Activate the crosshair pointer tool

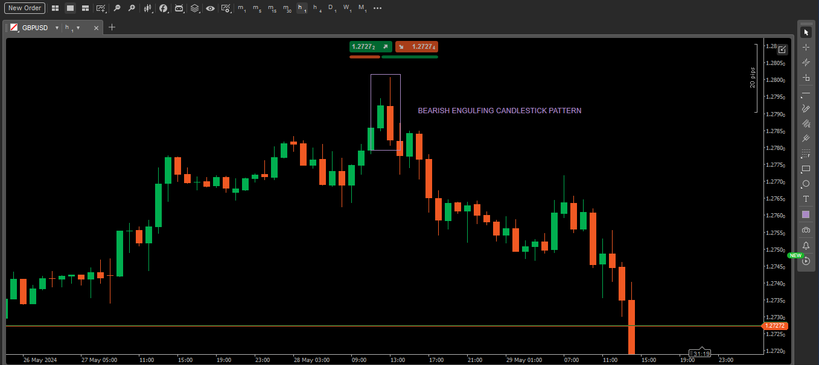click(x=806, y=47)
